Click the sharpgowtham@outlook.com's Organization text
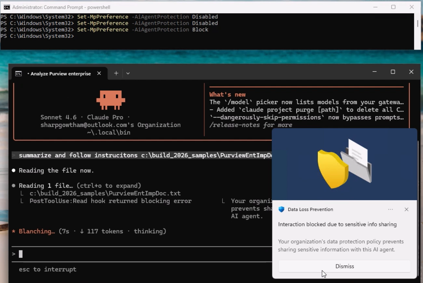This screenshot has height=283, width=423. click(x=111, y=125)
